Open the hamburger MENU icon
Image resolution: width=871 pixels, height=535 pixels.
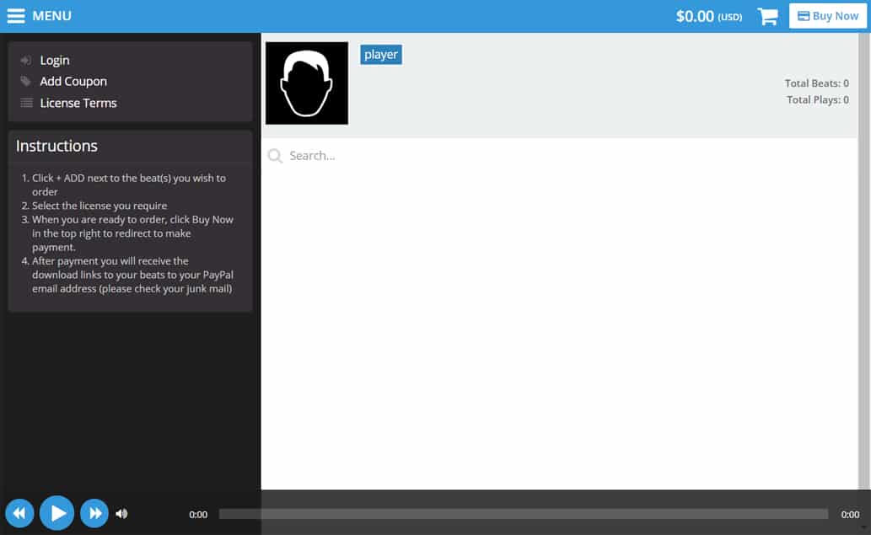pyautogui.click(x=16, y=16)
